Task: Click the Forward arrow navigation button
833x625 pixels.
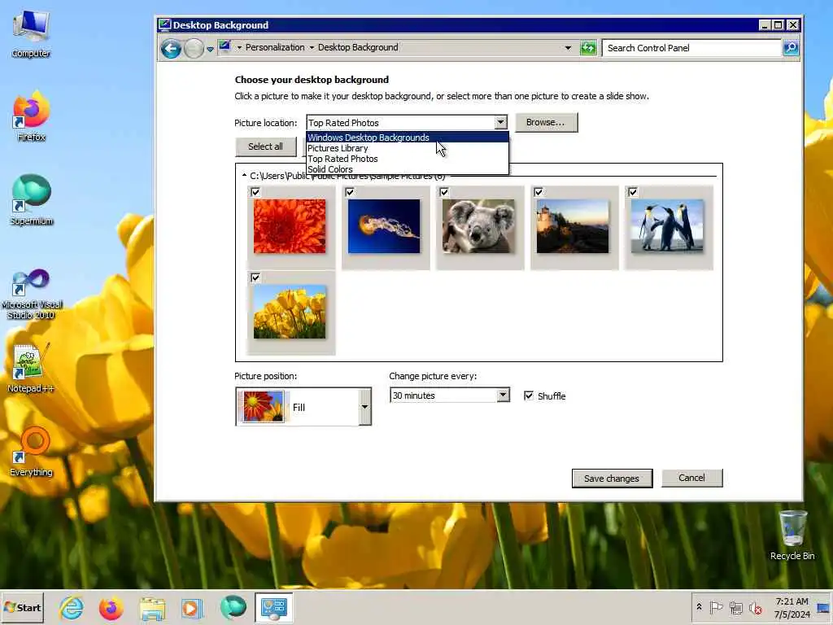Action: tap(194, 49)
